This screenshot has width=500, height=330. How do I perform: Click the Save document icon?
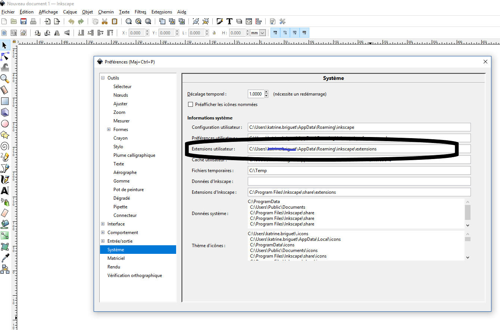tap(24, 21)
